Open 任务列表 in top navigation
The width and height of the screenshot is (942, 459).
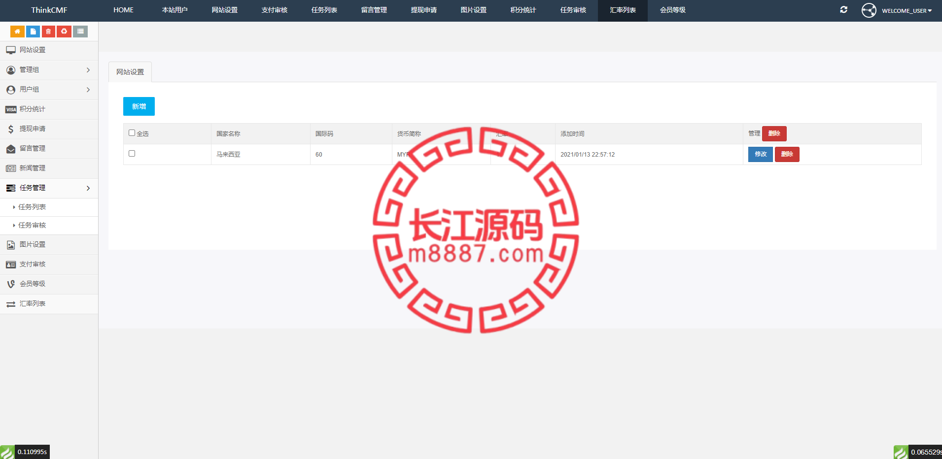click(324, 10)
